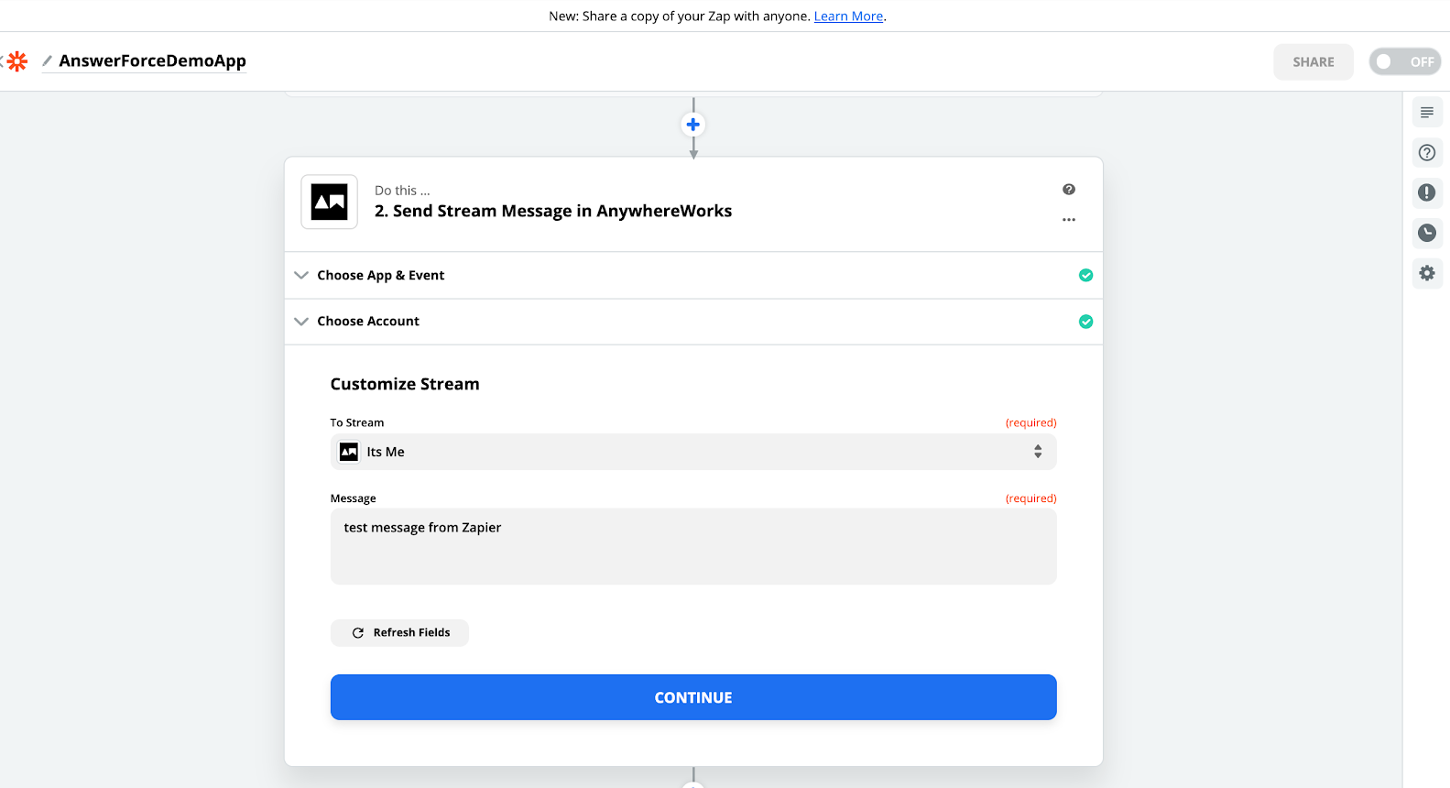Rename the AnswerForceDemoApp zap title
The width and height of the screenshot is (1450, 788).
[x=152, y=60]
